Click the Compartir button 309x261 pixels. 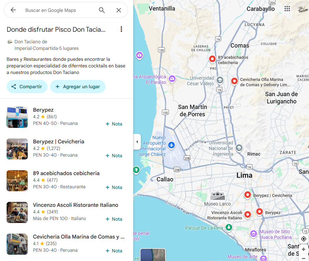point(27,87)
